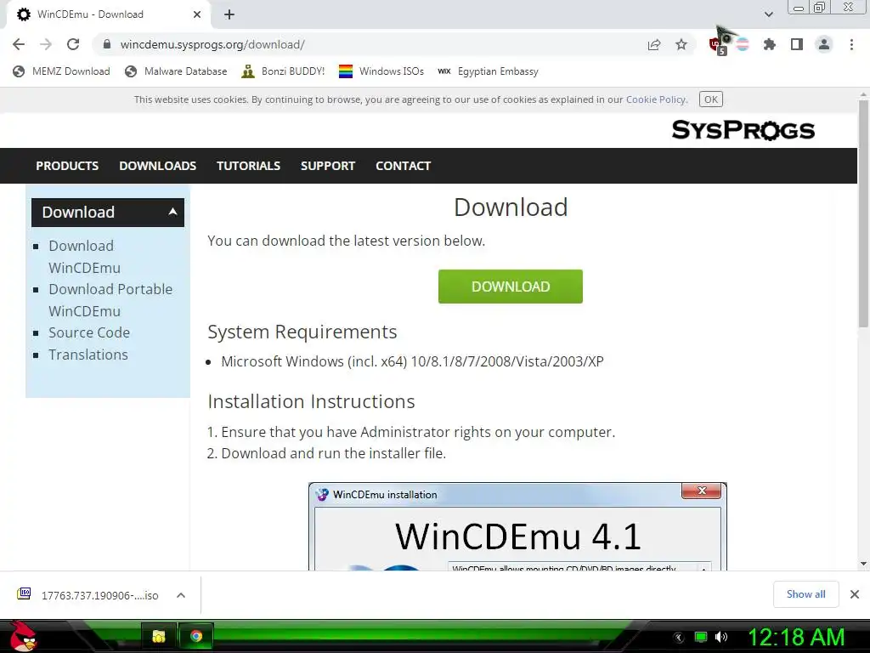
Task: Toggle the browser side panel
Action: [797, 44]
